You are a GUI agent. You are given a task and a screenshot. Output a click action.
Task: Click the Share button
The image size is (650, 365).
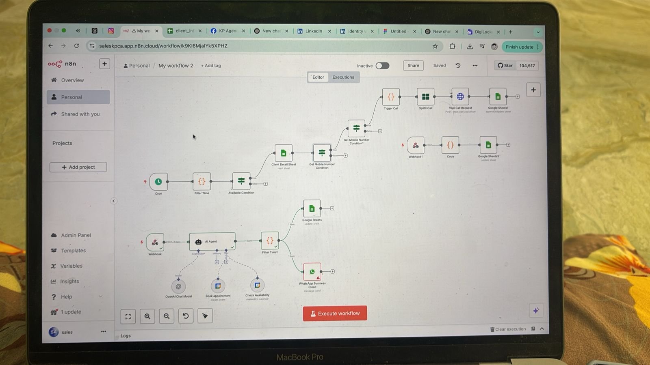click(x=413, y=66)
